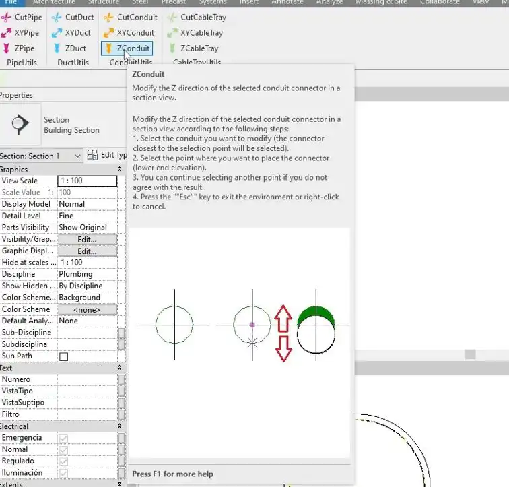Click the View Scale input field
509x487 pixels.
[x=88, y=181]
